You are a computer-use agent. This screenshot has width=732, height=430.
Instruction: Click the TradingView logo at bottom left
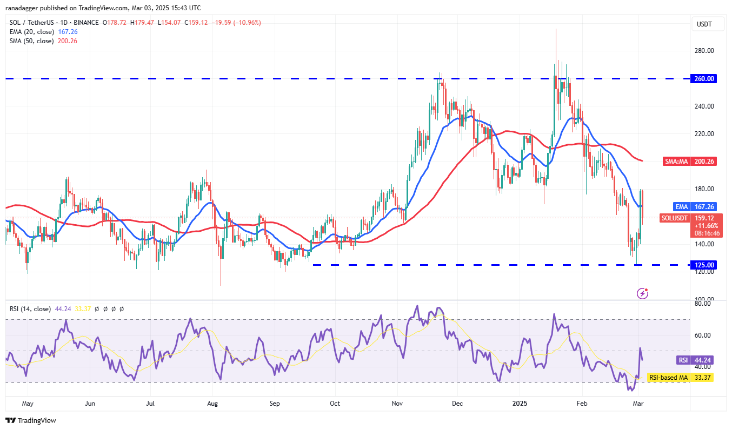[31, 420]
